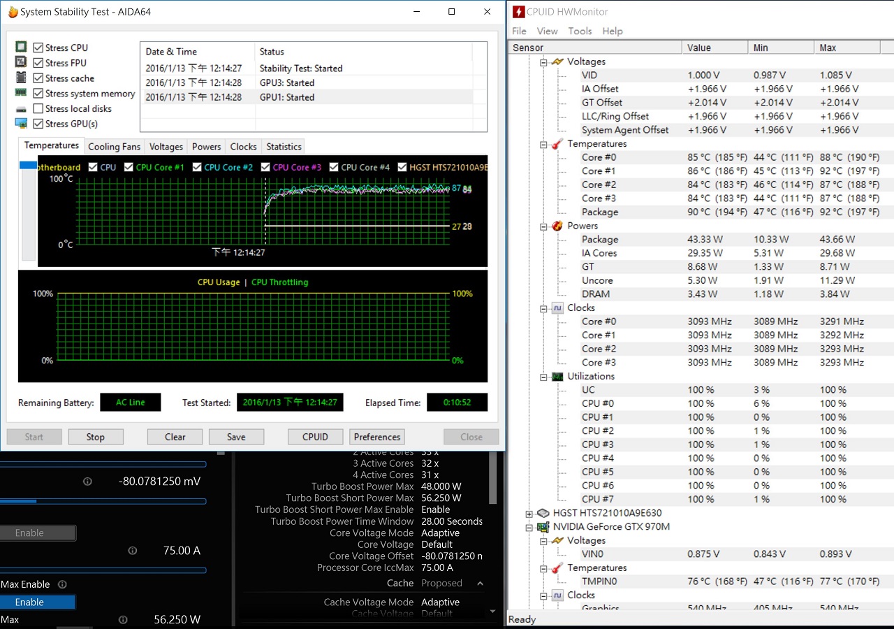The image size is (894, 629).
Task: Click the NVIDIA GeForce GTX 970M card icon
Action: pyautogui.click(x=541, y=527)
